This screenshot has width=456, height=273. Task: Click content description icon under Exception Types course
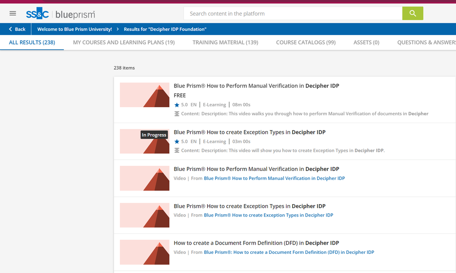(177, 151)
